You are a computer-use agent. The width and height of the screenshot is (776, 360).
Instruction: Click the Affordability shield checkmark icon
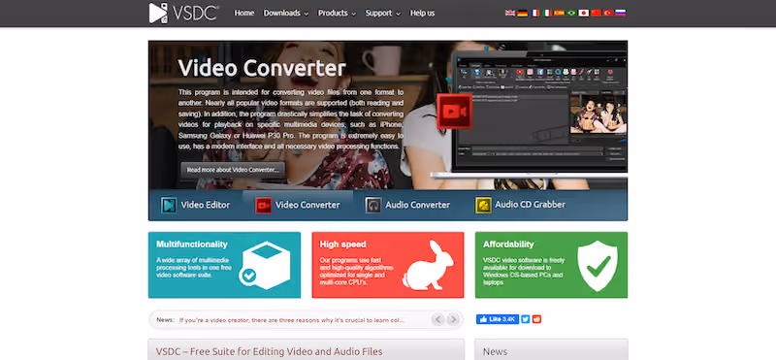pyautogui.click(x=598, y=266)
